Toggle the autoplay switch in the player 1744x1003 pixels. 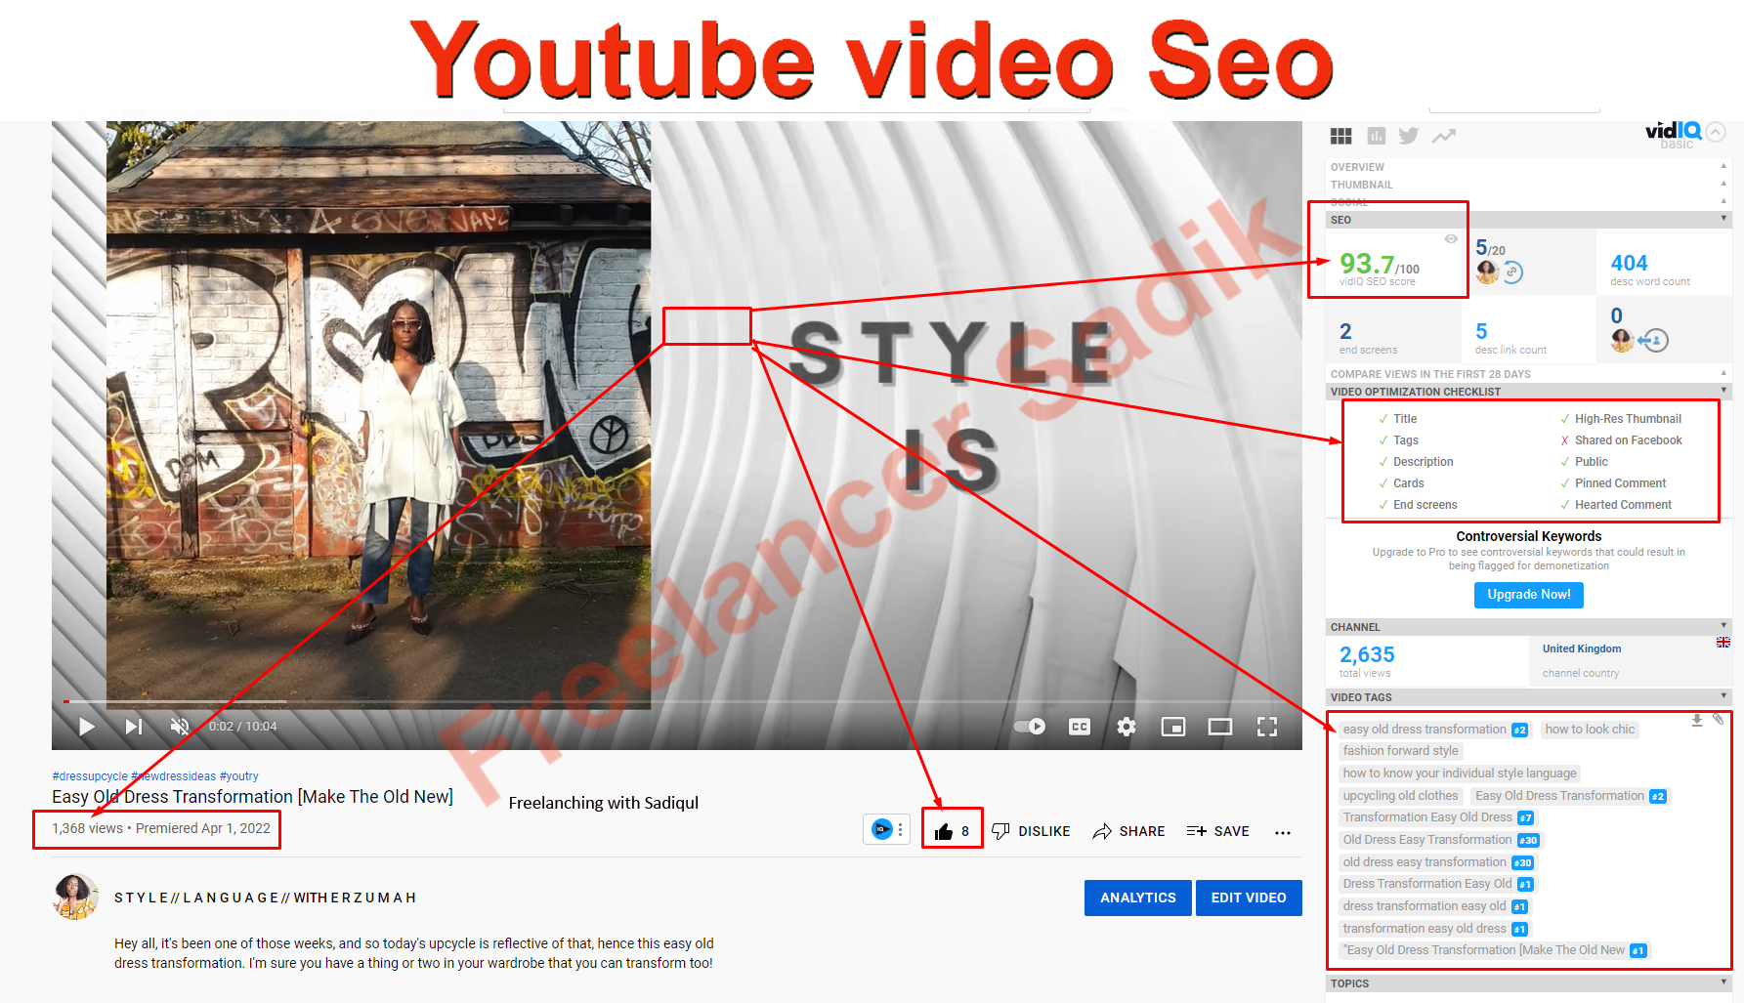tap(1030, 727)
